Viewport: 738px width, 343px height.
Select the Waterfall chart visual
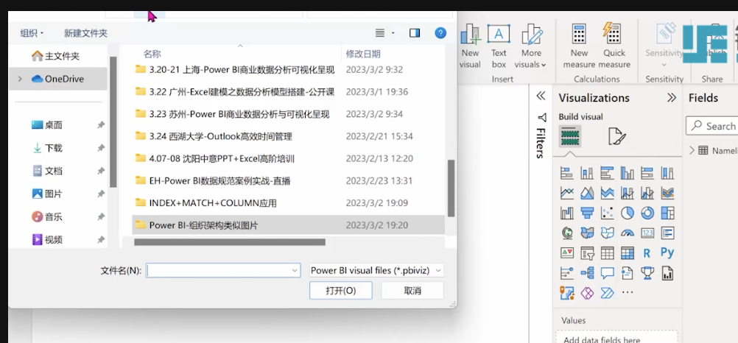point(566,213)
